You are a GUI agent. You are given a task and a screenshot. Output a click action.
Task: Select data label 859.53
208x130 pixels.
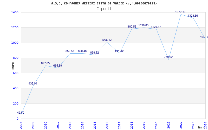pyautogui.click(x=70, y=51)
